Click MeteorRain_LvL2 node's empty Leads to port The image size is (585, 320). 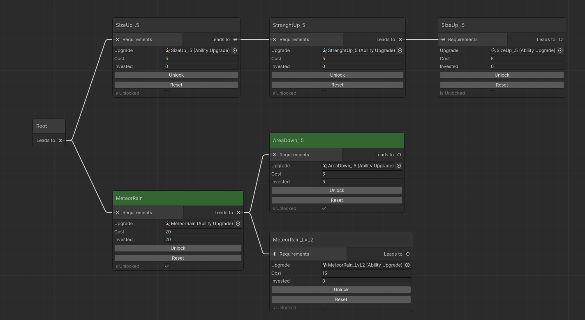pyautogui.click(x=408, y=254)
